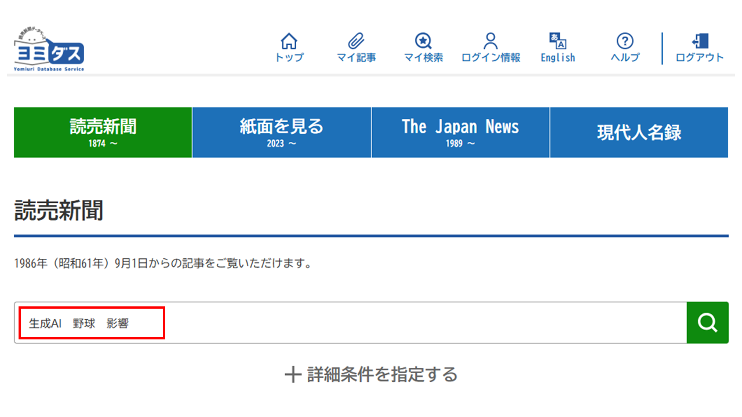Open マイ検索 star magnifier icon

(x=423, y=41)
